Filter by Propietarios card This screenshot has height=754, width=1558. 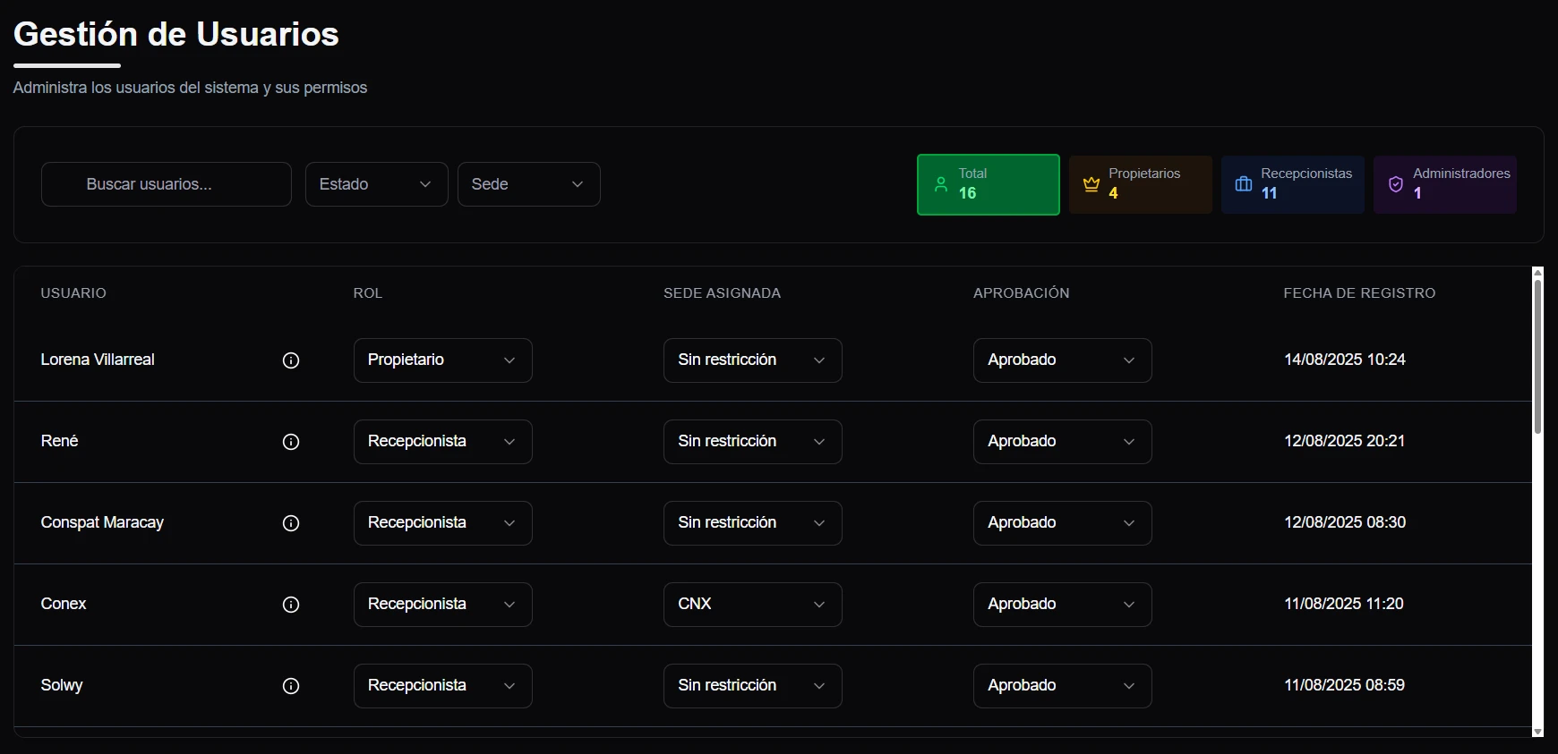pyautogui.click(x=1141, y=184)
